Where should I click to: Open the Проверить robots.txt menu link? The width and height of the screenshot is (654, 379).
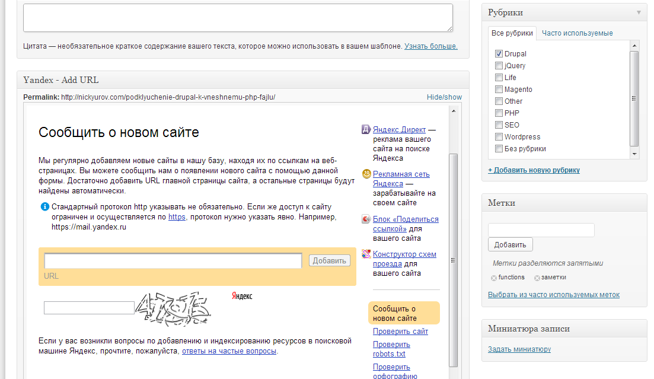click(x=391, y=349)
